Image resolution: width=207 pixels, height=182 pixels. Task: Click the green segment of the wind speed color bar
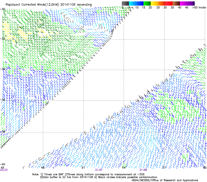point(147,3)
